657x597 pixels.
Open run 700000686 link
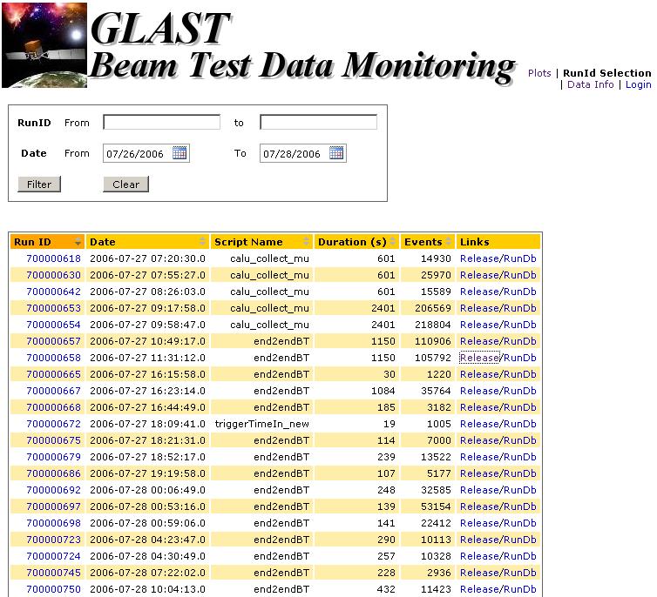54,473
